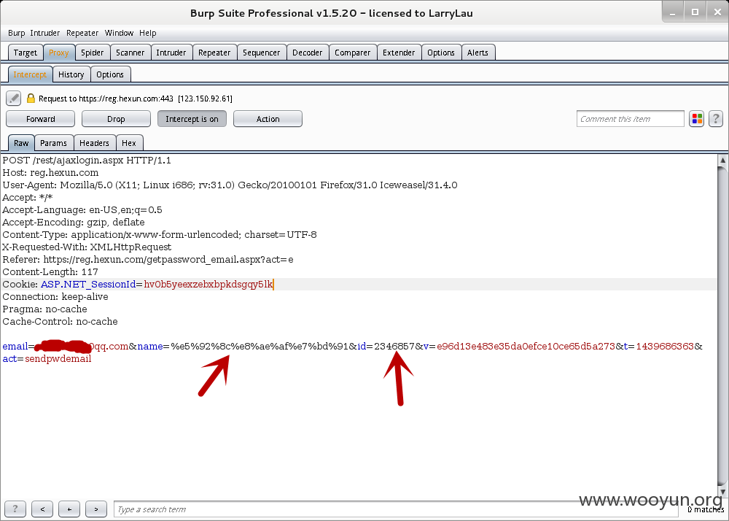Open the Intruder menu in menu bar
This screenshot has width=729, height=521.
click(x=45, y=33)
